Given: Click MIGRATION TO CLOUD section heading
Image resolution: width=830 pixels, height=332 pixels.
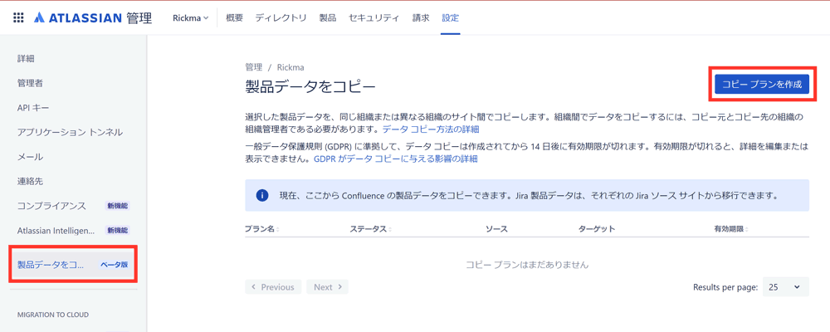Looking at the screenshot, I should [x=53, y=315].
